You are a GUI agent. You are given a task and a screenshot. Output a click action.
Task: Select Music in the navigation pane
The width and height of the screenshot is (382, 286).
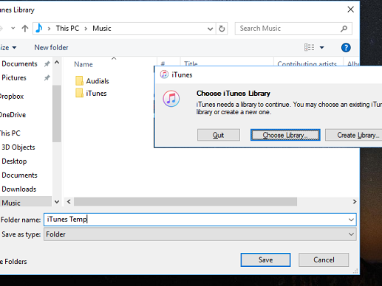pos(11,203)
